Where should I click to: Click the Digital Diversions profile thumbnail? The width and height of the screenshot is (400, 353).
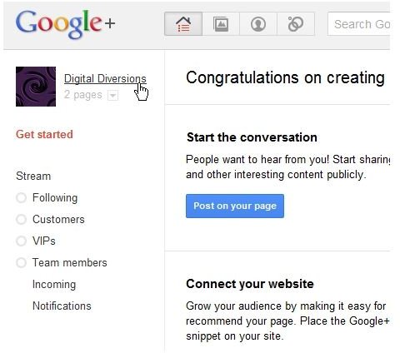(x=36, y=87)
